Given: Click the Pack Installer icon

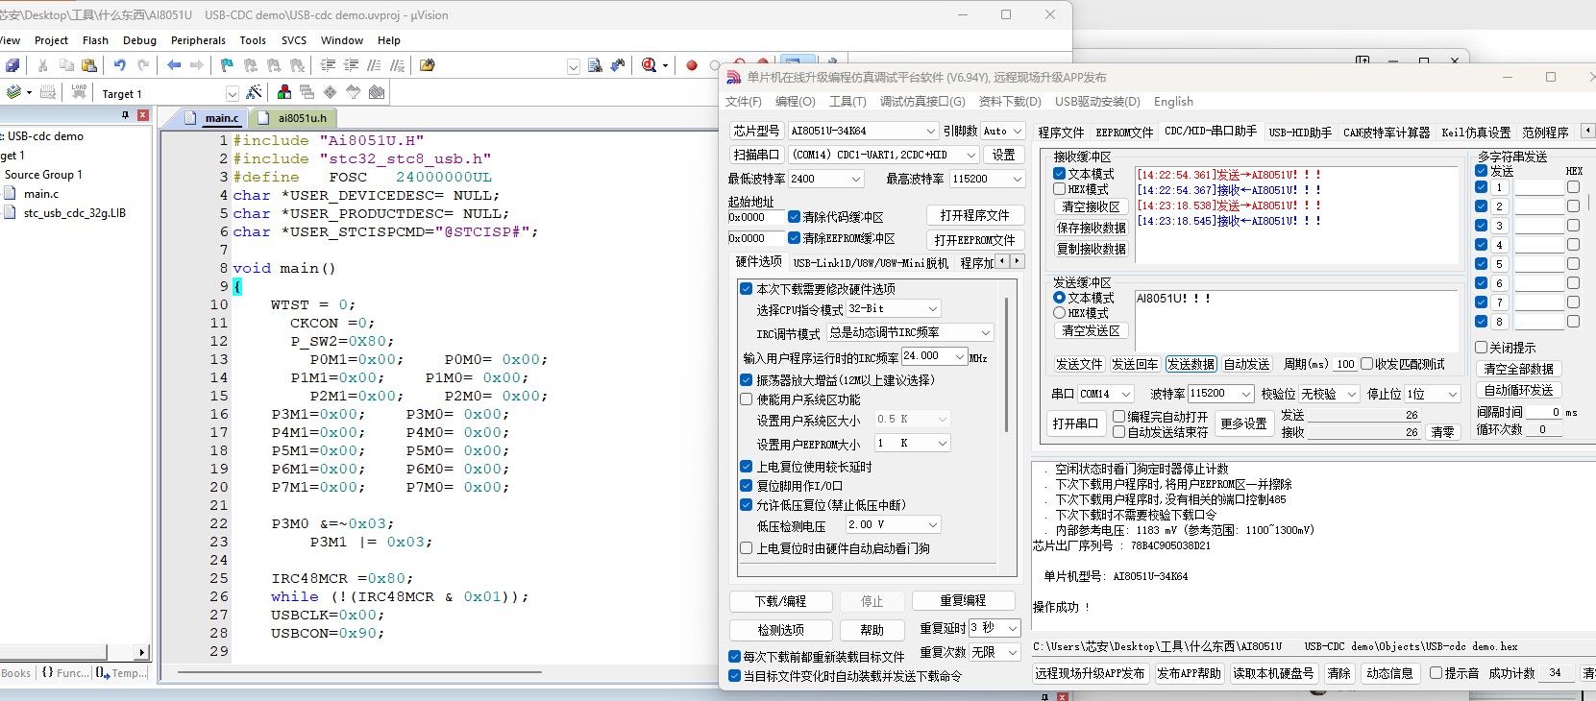Looking at the screenshot, I should pyautogui.click(x=377, y=92).
